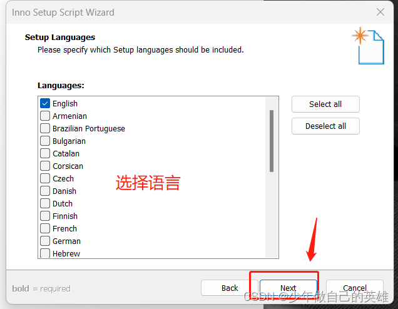This screenshot has height=309, width=398.
Task: Enable the Corsican checkbox
Action: [45, 166]
